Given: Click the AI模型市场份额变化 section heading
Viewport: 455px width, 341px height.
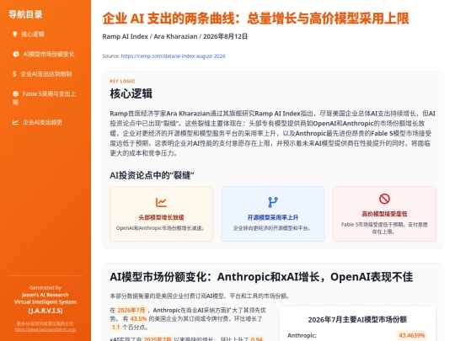Looking at the screenshot, I should pos(261,277).
